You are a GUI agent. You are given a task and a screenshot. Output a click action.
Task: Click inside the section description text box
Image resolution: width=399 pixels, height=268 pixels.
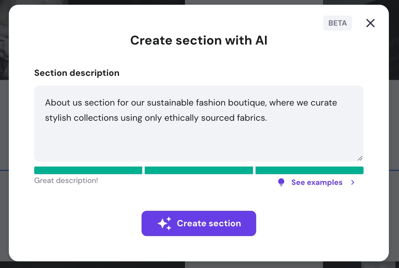point(199,139)
